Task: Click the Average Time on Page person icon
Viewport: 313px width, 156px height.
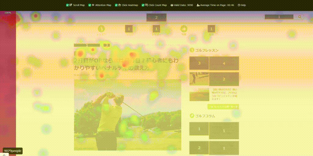Action: click(x=198, y=5)
